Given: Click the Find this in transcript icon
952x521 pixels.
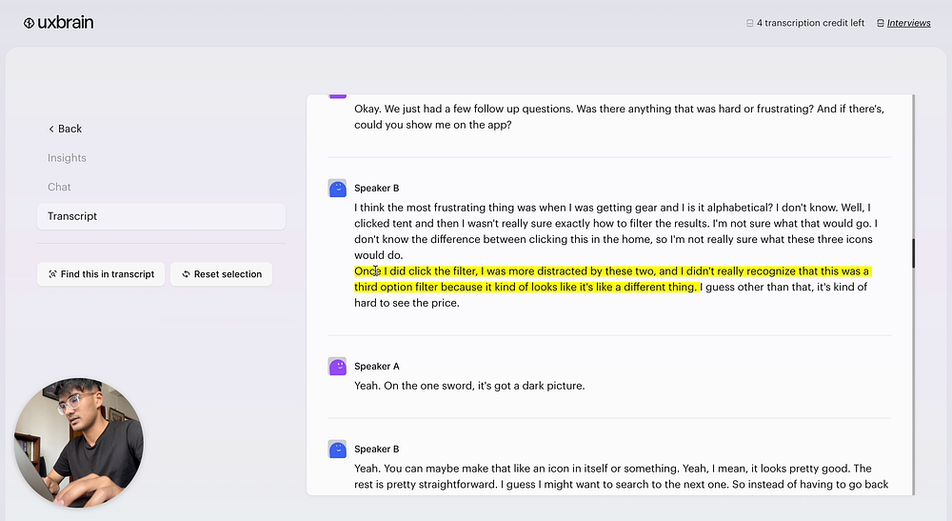Looking at the screenshot, I should click(x=52, y=274).
